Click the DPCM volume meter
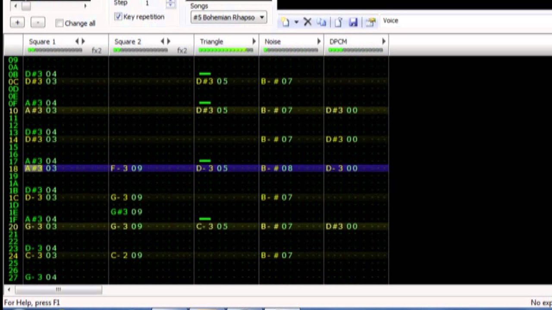Viewport: 552px width, 310px height. tap(355, 50)
